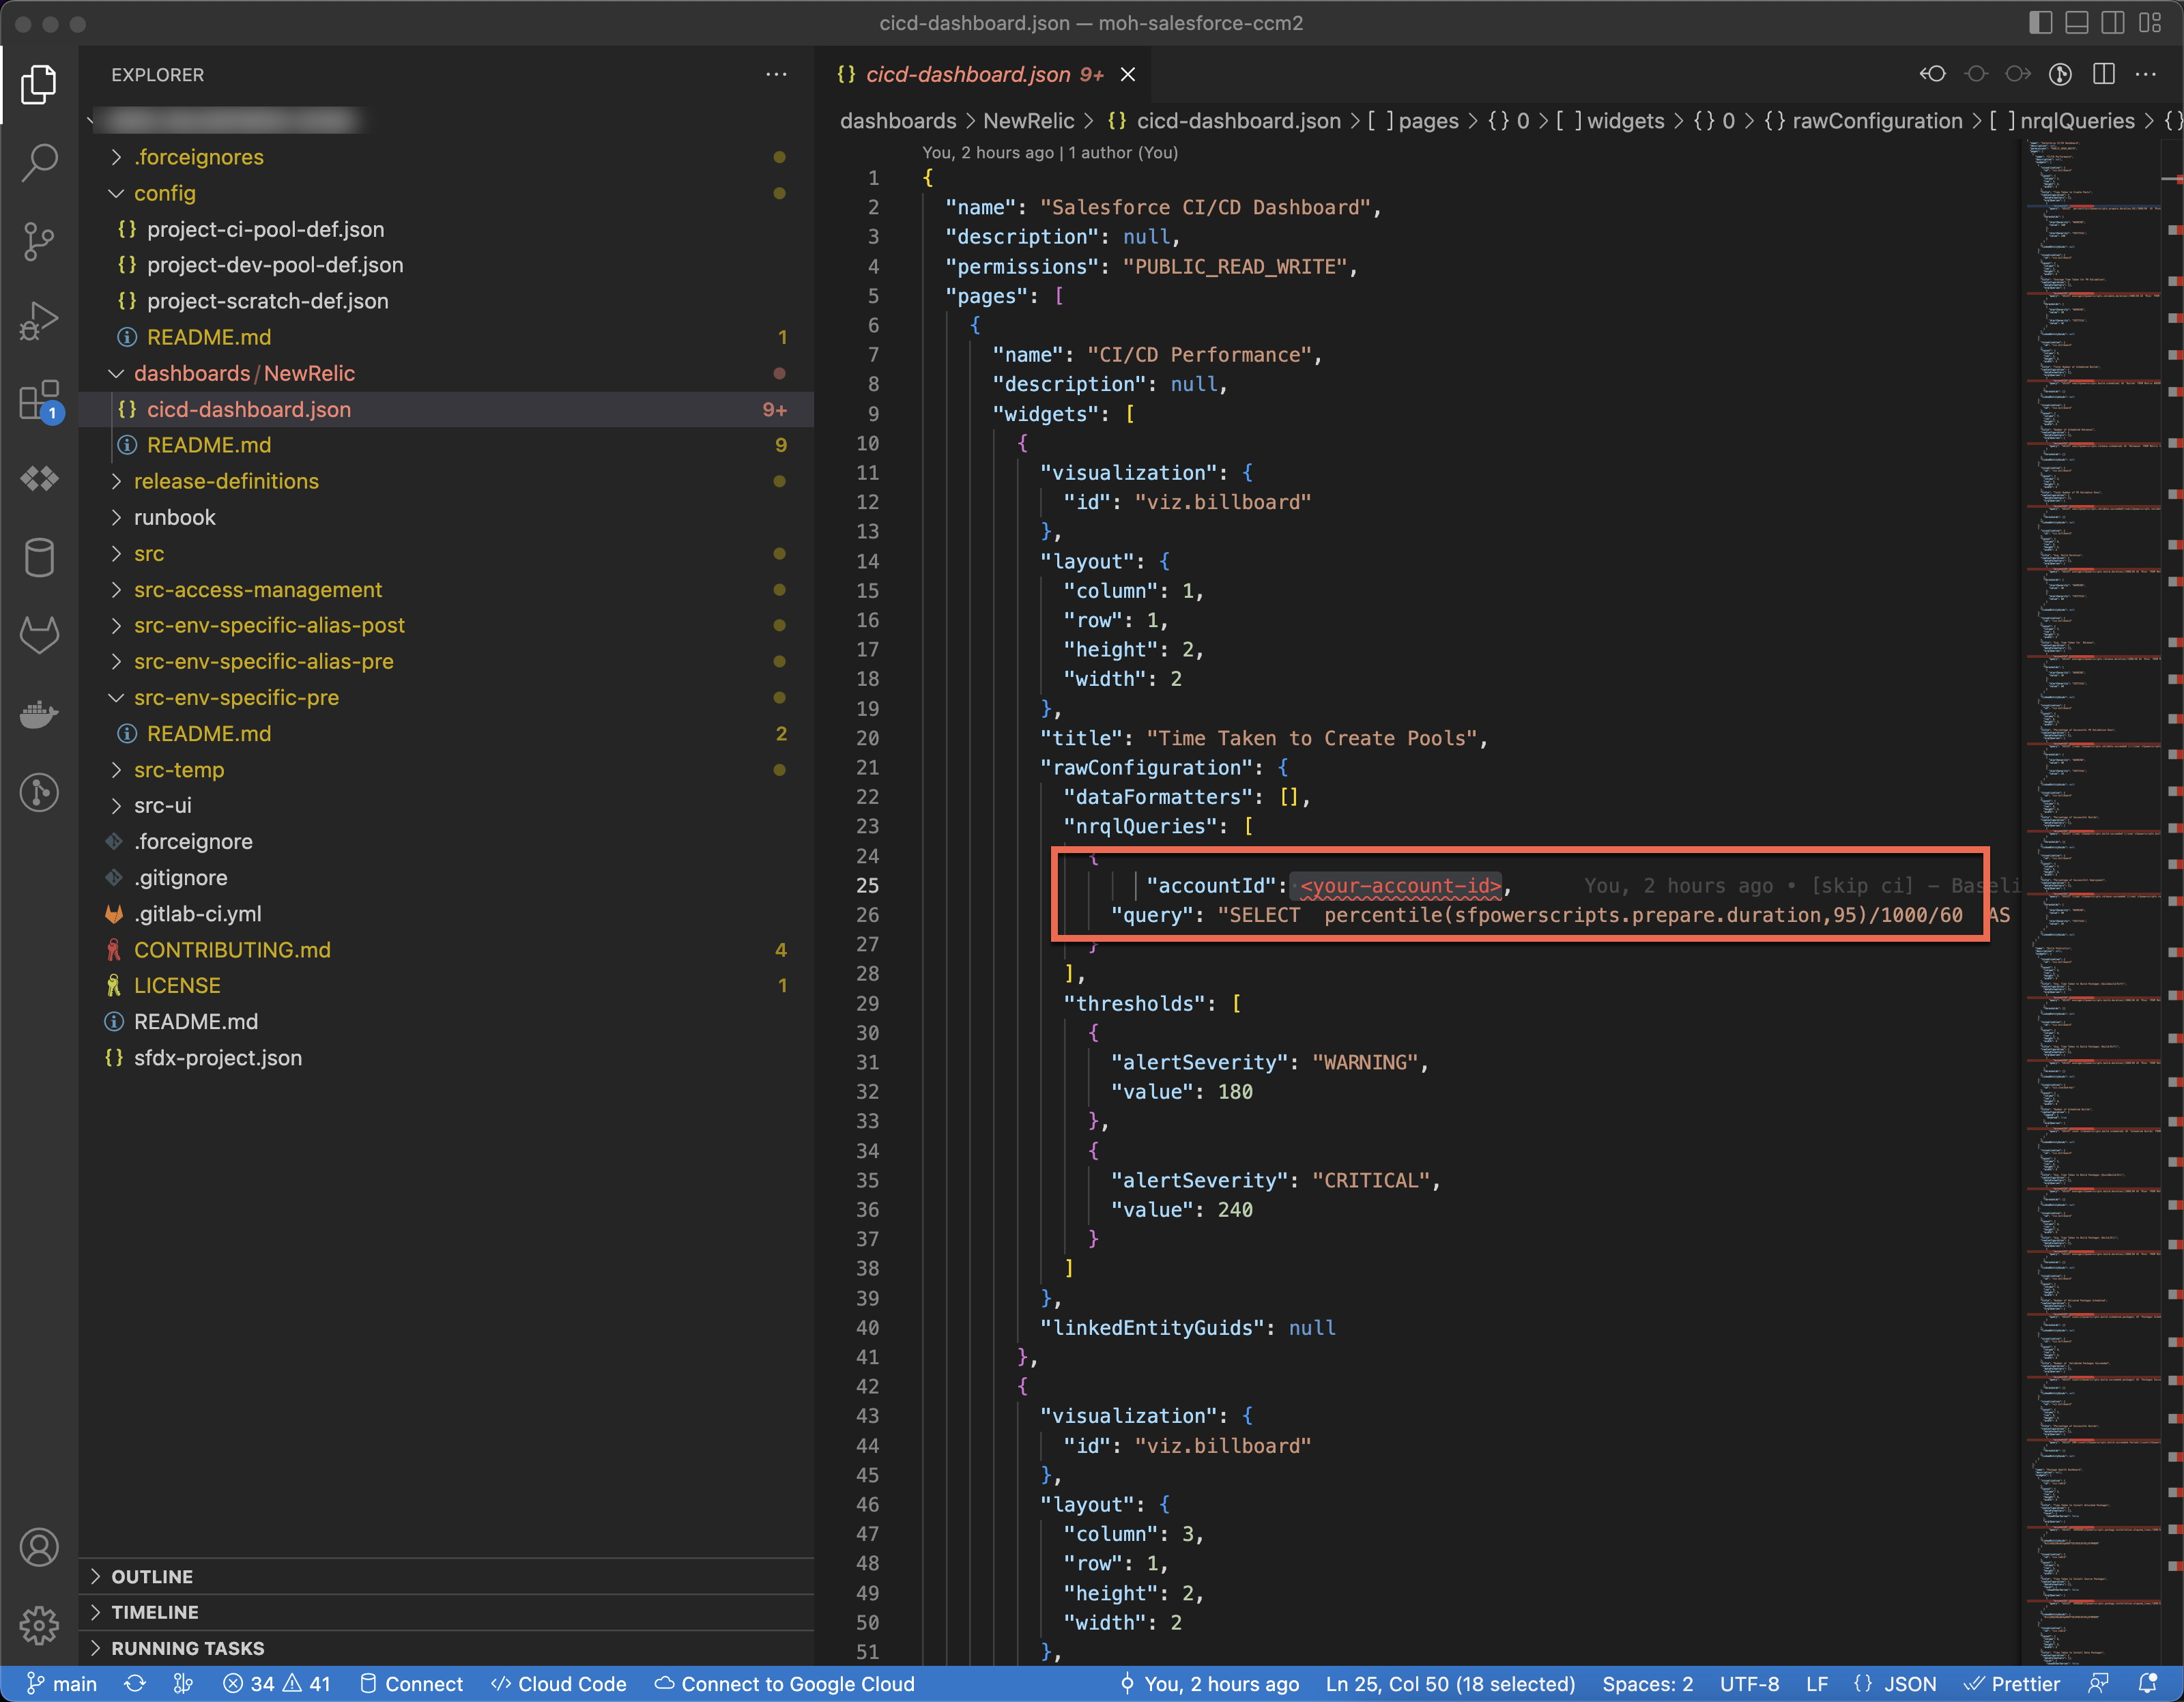Expand the runbook folder
The image size is (2184, 1702).
coord(446,517)
